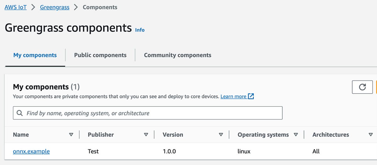
Task: Click the refresh components button
Action: [362, 87]
